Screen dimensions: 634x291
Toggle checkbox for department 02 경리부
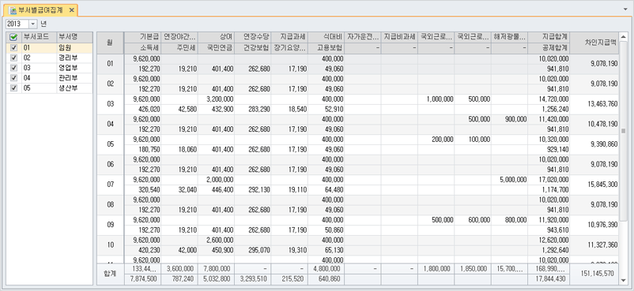(x=13, y=58)
